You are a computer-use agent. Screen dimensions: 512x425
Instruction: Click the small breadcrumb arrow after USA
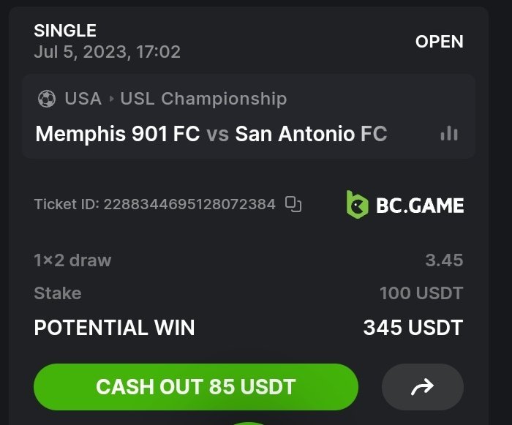tap(111, 99)
